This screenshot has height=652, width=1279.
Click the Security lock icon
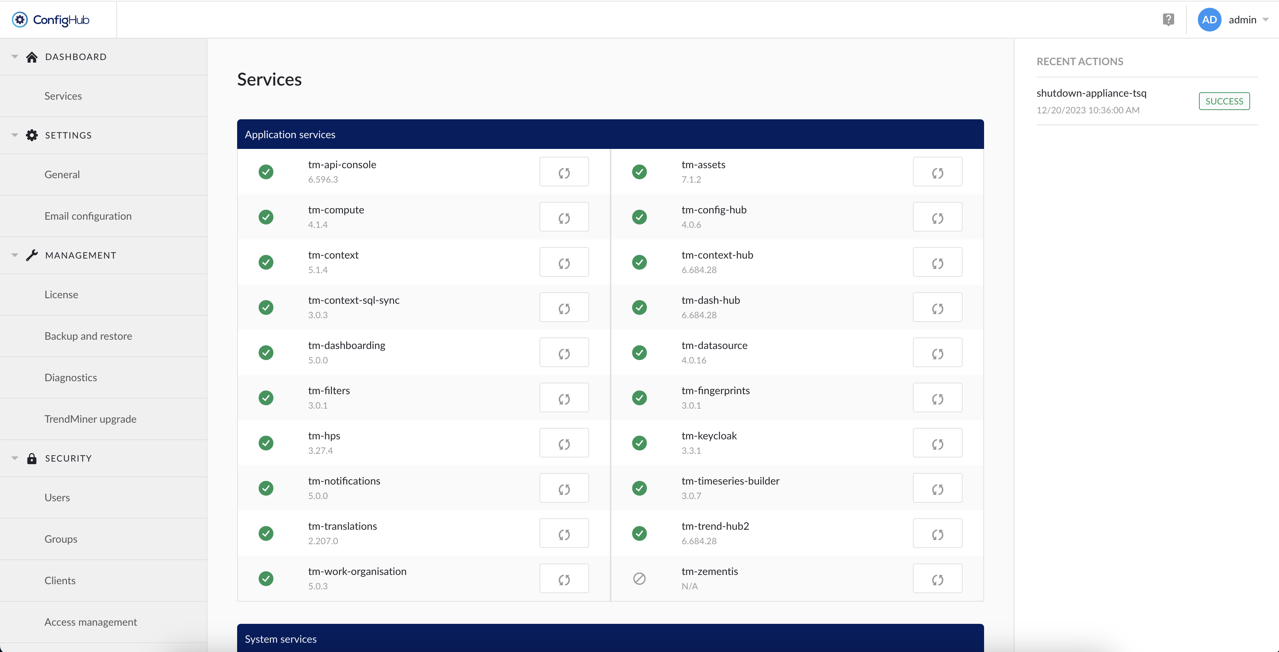tap(32, 458)
